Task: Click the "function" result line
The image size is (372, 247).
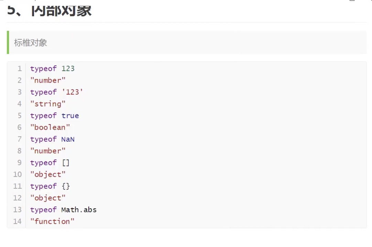Action: click(x=52, y=221)
